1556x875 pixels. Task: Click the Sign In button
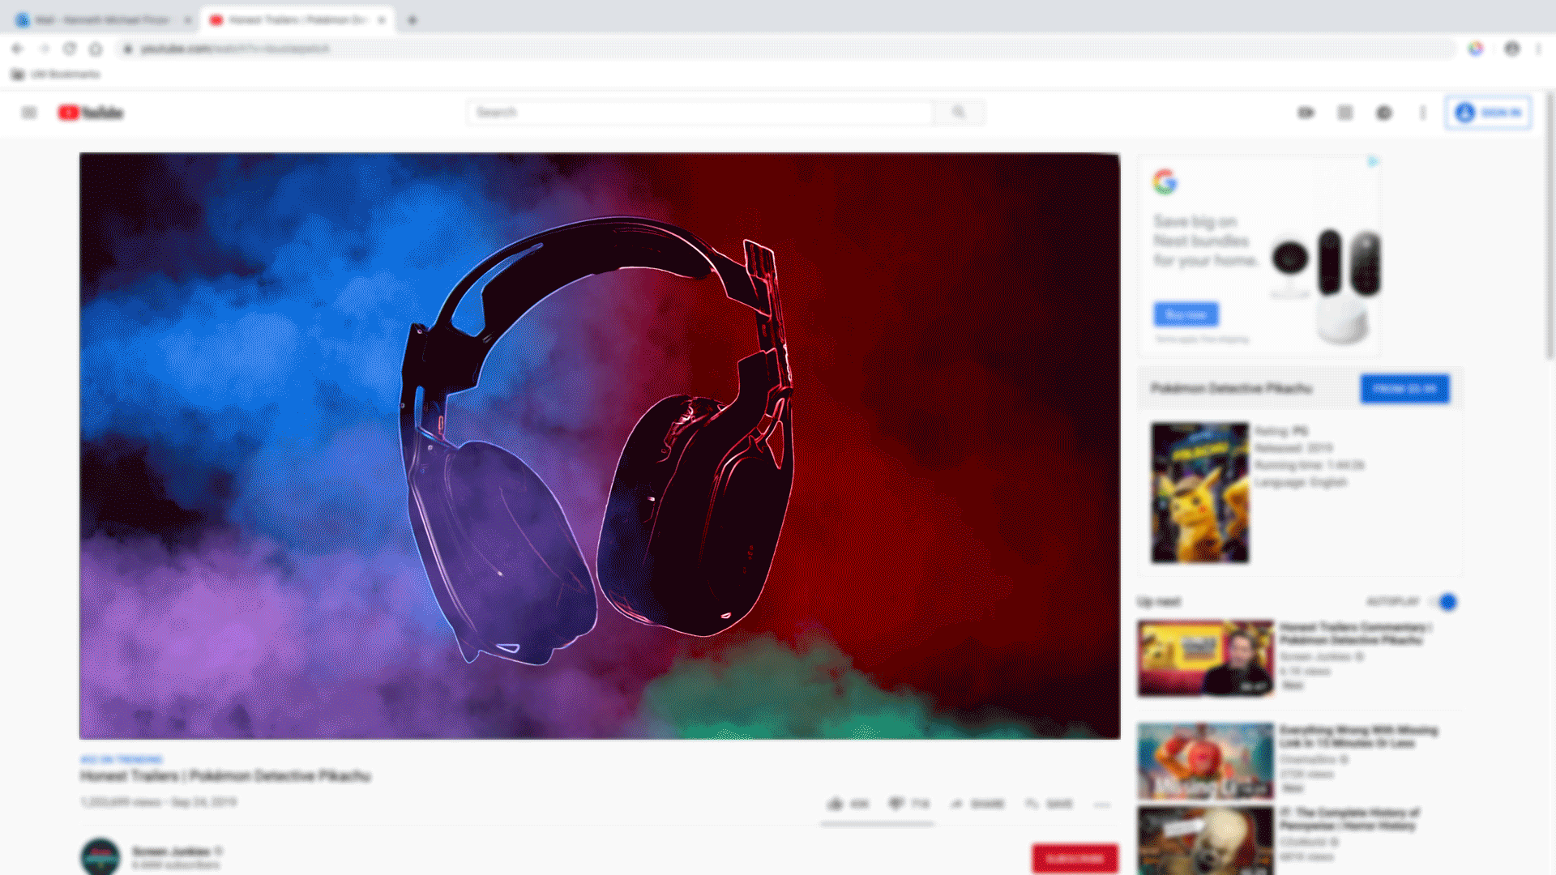point(1489,113)
